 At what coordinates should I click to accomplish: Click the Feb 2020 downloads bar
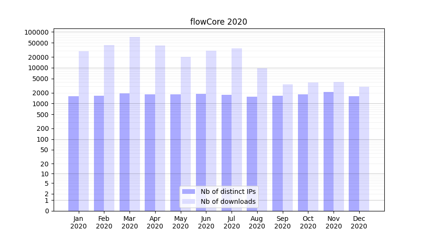click(x=109, y=128)
